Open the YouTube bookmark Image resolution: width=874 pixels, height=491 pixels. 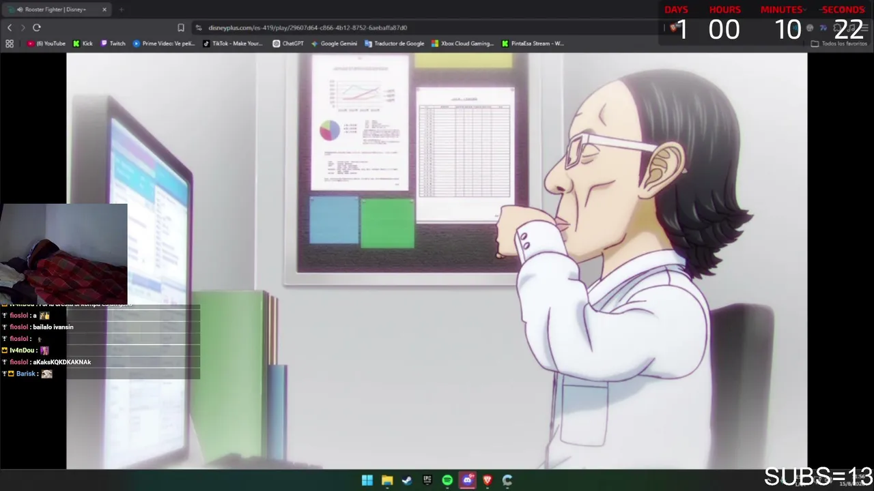tap(46, 44)
